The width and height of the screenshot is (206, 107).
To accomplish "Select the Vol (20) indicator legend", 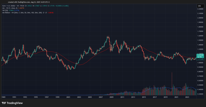I will click(x=5, y=10).
